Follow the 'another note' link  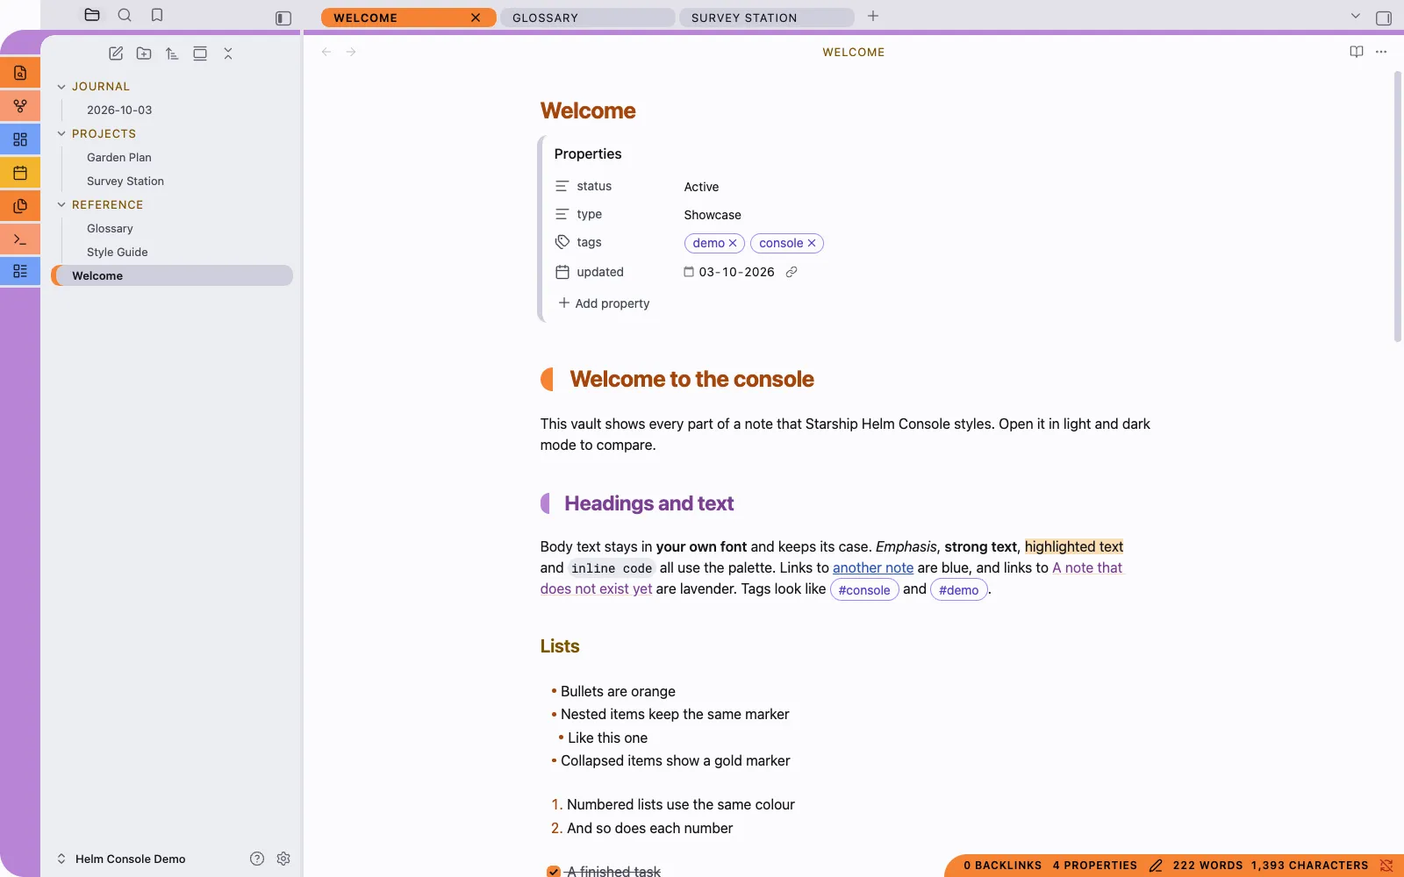coord(873,568)
